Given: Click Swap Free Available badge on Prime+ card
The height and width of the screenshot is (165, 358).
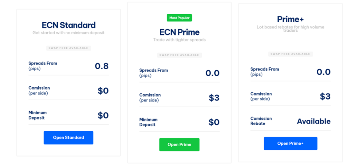Looking at the screenshot, I should 290,54.
